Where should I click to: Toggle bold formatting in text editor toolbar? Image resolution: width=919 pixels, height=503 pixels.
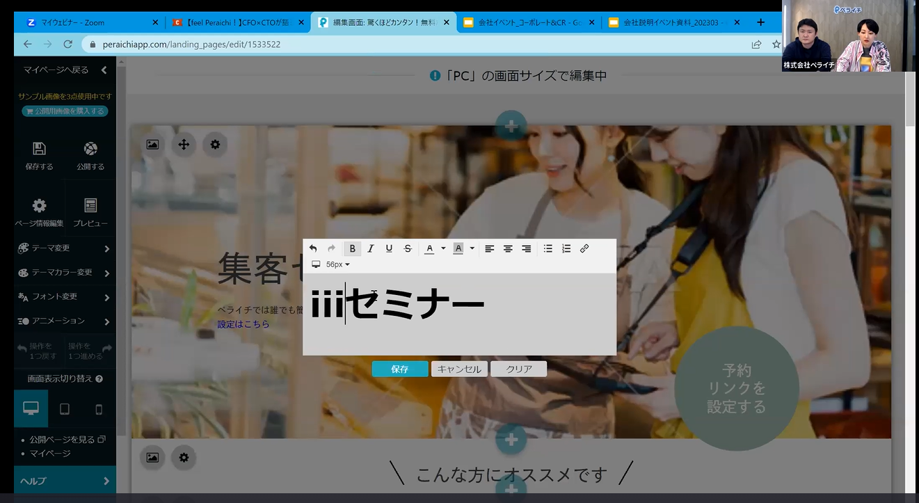(353, 248)
